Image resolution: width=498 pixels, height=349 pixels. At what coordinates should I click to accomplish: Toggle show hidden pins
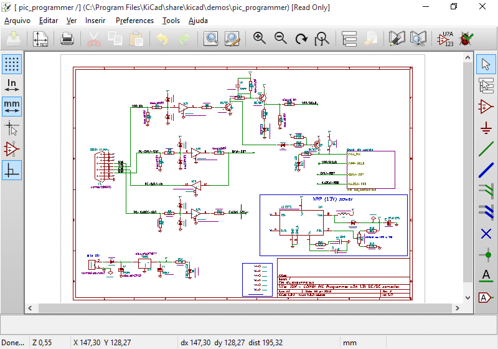(x=12, y=149)
